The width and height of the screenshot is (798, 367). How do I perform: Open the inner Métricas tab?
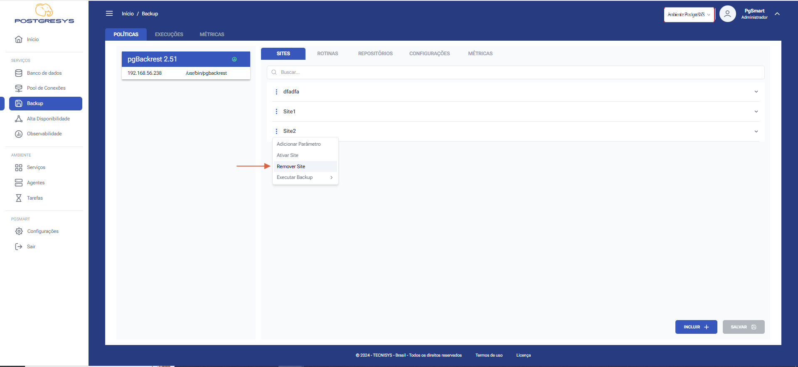coord(480,54)
